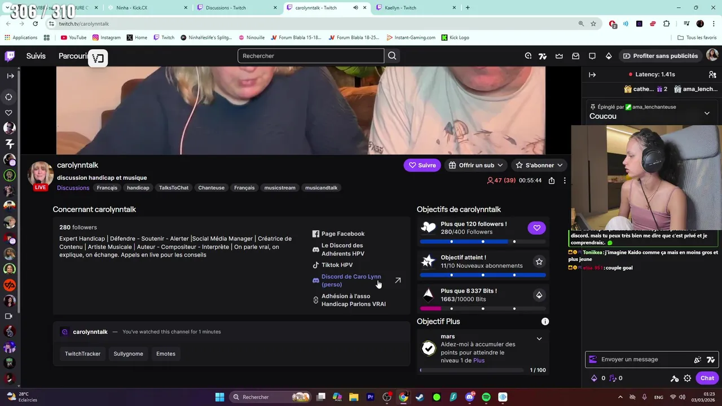Image resolution: width=722 pixels, height=406 pixels.
Task: Open the whispers speech bubble icon
Action: 592,56
